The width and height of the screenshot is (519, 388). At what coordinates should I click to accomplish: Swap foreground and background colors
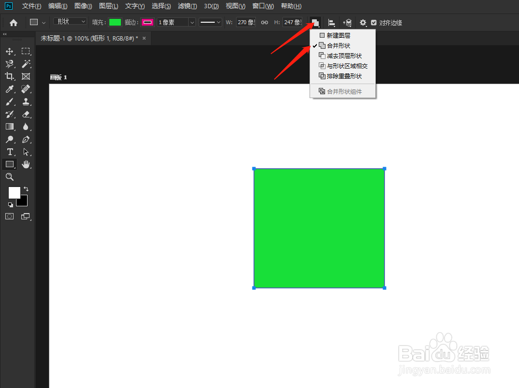point(26,189)
